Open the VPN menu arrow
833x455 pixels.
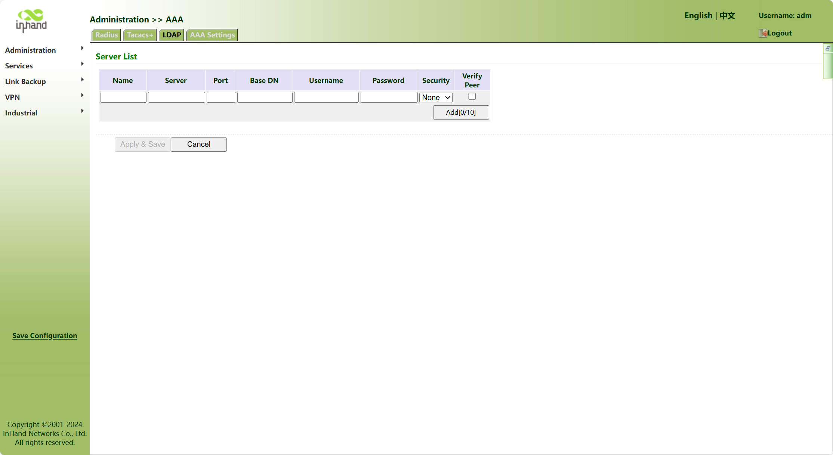click(82, 95)
